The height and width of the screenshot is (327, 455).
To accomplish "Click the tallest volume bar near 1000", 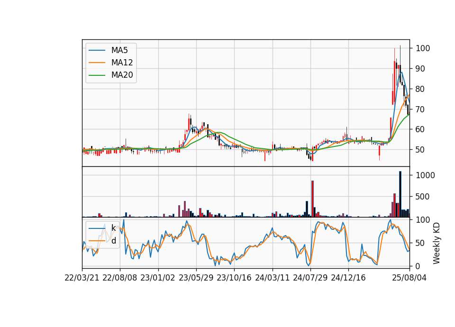I will coord(400,194).
